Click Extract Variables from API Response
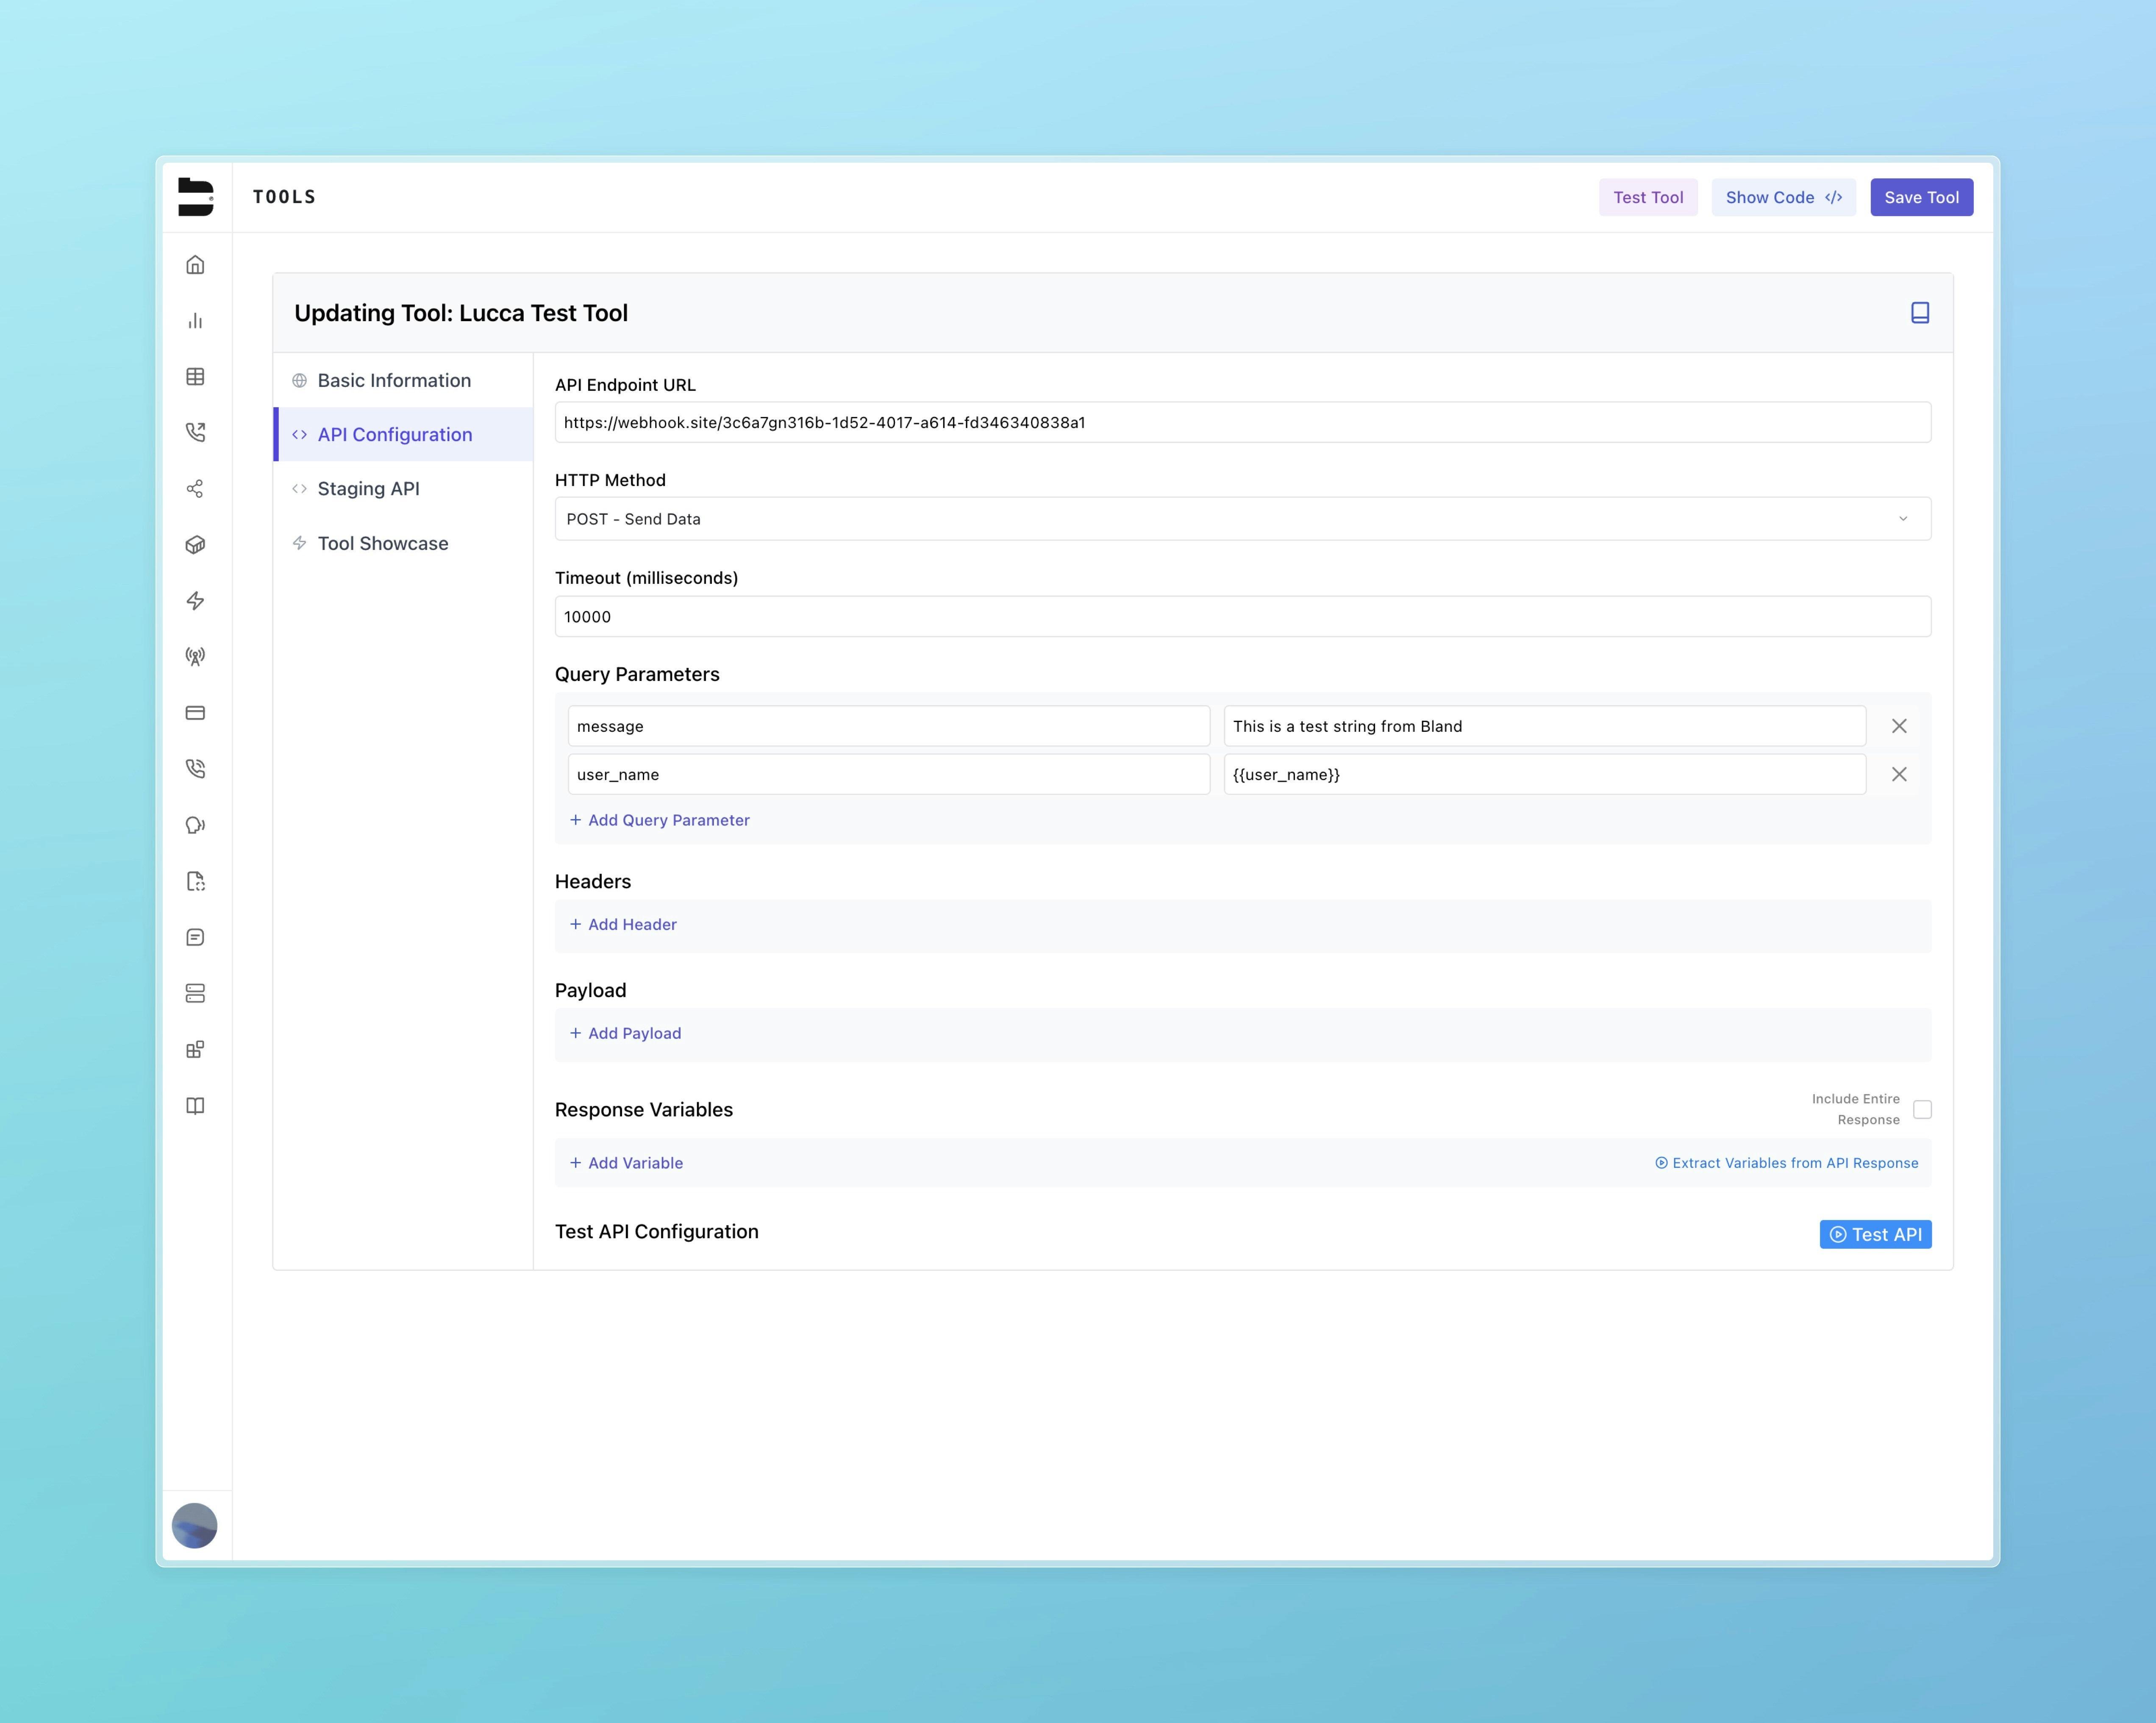2156x1723 pixels. (1786, 1163)
